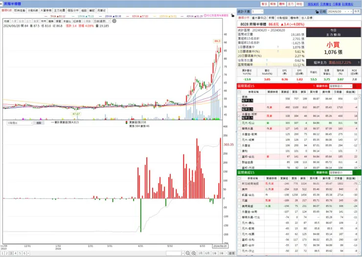The height and width of the screenshot is (257, 362).
Task: Toggle the select-all checkbox in 區間買超15 header row
Action: coord(239,92)
